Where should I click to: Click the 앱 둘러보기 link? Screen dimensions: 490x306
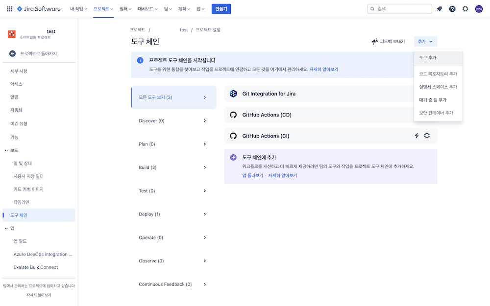(x=252, y=175)
